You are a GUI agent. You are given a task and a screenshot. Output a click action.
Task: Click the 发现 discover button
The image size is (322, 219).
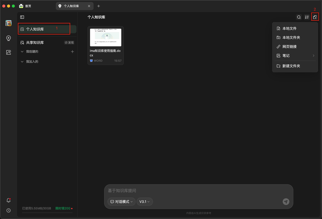pyautogui.click(x=69, y=43)
